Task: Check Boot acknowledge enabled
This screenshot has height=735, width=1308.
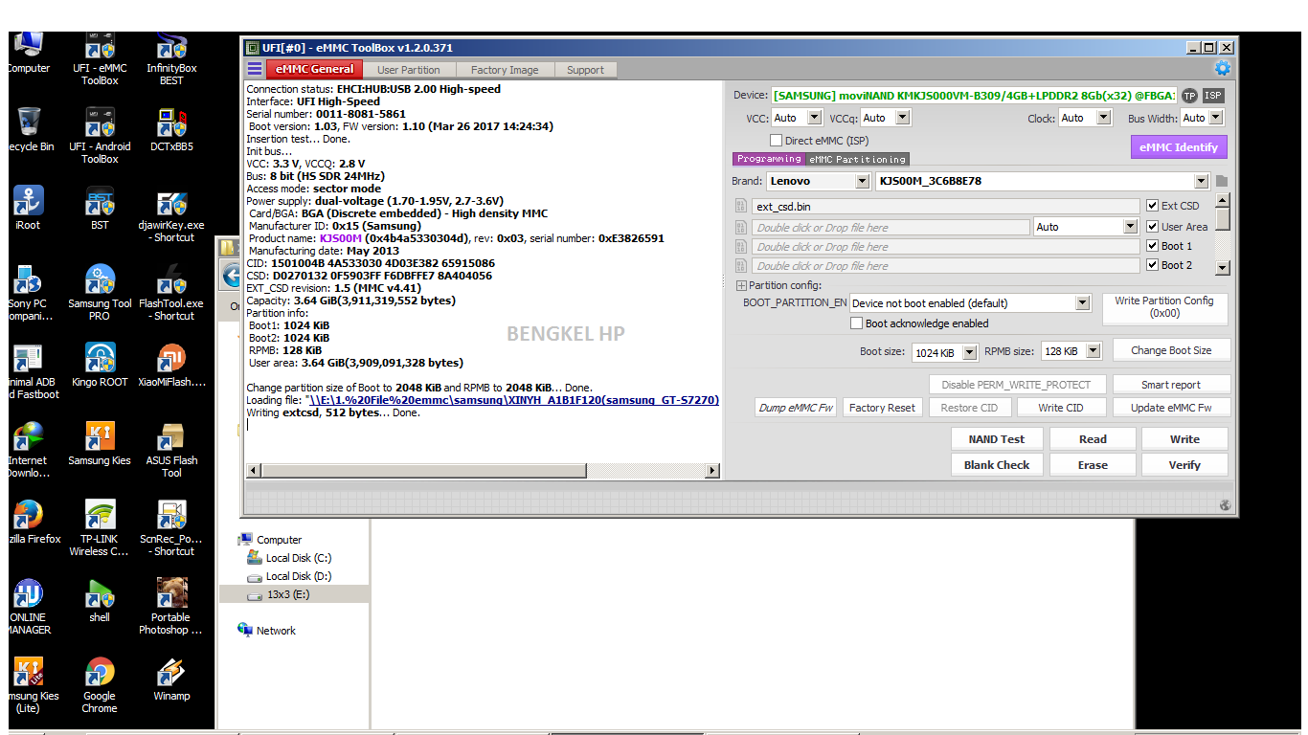Action: 857,323
